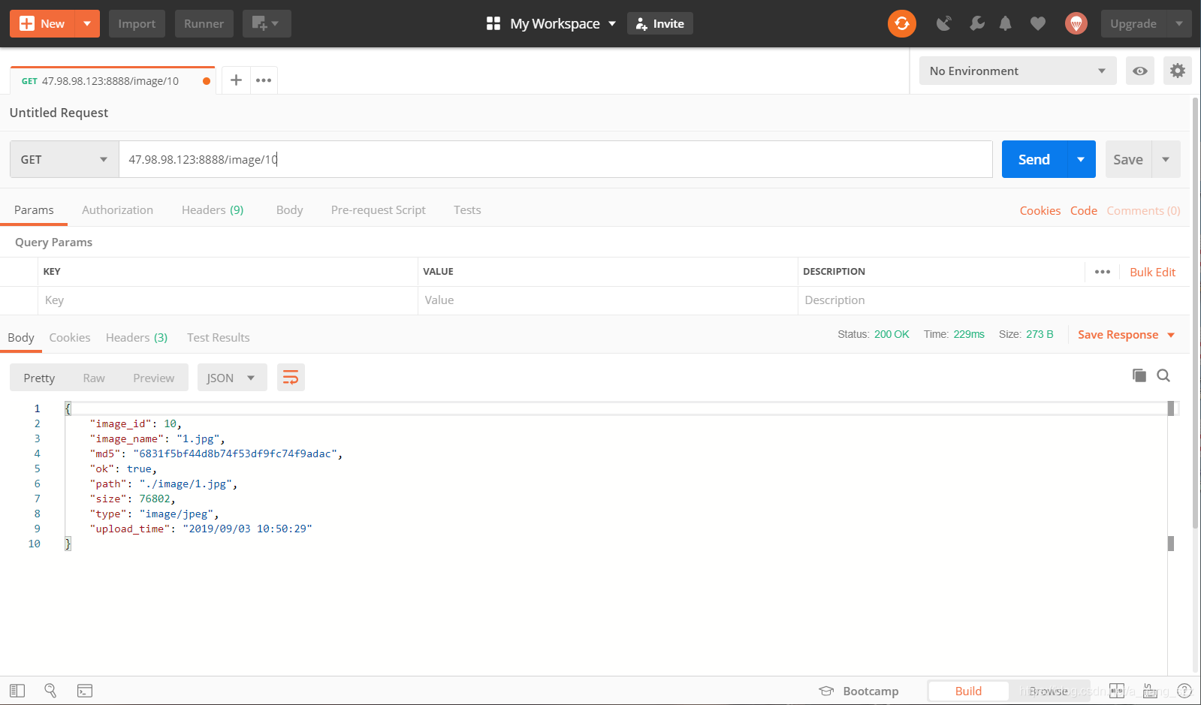
Task: Open the Runner
Action: point(204,23)
